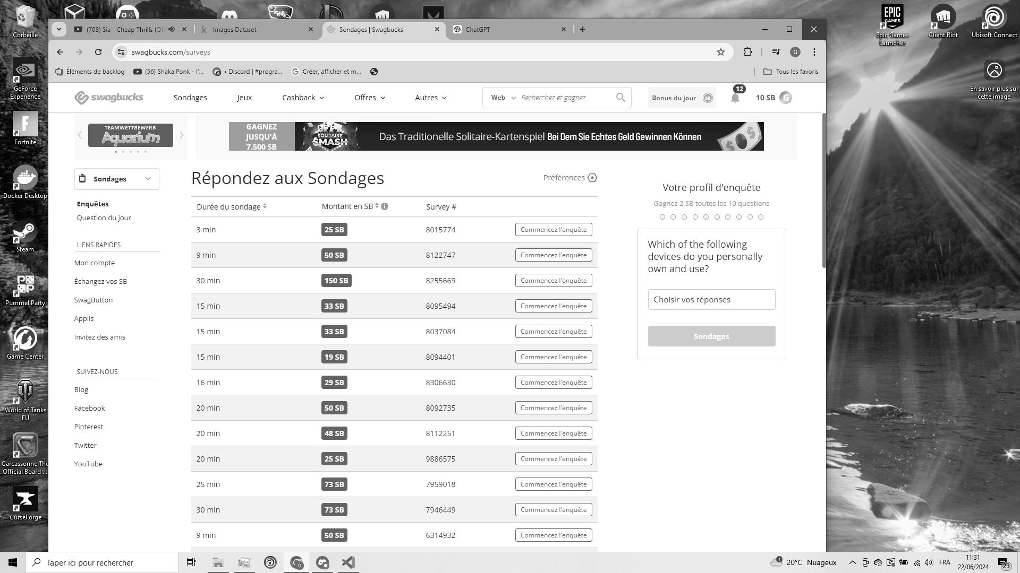Open Échangez vos SB link
The width and height of the screenshot is (1020, 573).
point(100,281)
